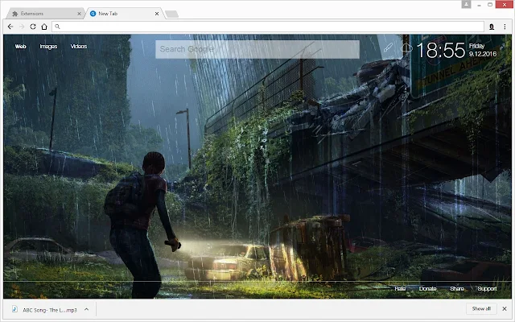Close the Extensions tab
Image resolution: width=515 pixels, height=322 pixels.
(x=79, y=14)
